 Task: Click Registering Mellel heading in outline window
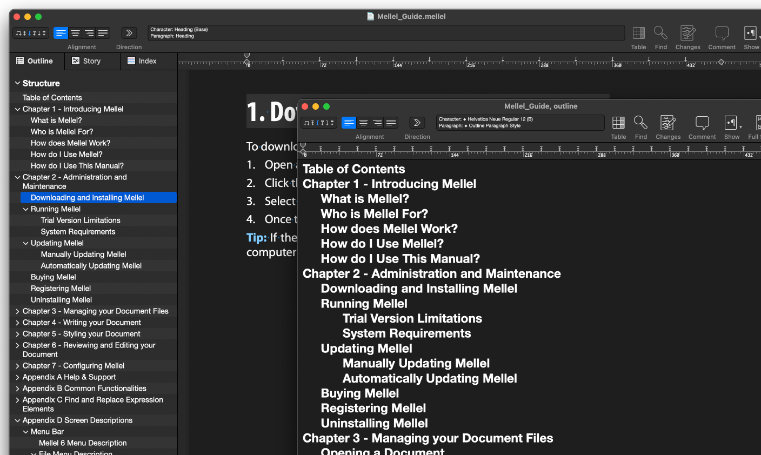coord(373,409)
